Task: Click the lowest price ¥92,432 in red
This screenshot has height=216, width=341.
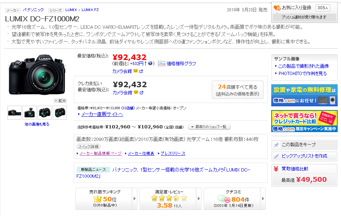Action: tap(130, 57)
